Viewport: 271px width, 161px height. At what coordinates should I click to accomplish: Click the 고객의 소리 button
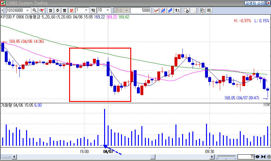[x=254, y=3]
